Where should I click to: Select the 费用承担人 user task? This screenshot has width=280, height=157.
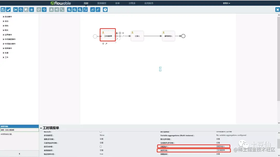pos(169,36)
